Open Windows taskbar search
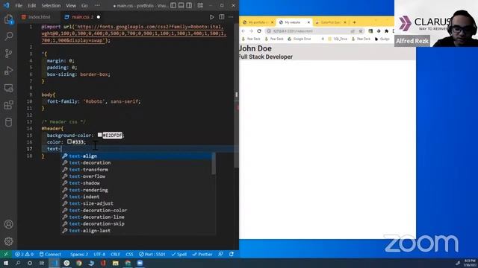The width and height of the screenshot is (478, 268). tap(18, 263)
